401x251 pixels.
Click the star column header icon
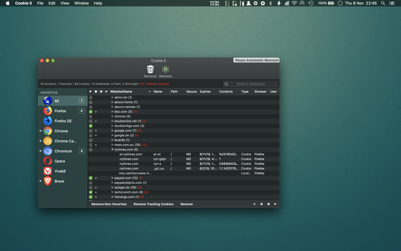pos(101,92)
